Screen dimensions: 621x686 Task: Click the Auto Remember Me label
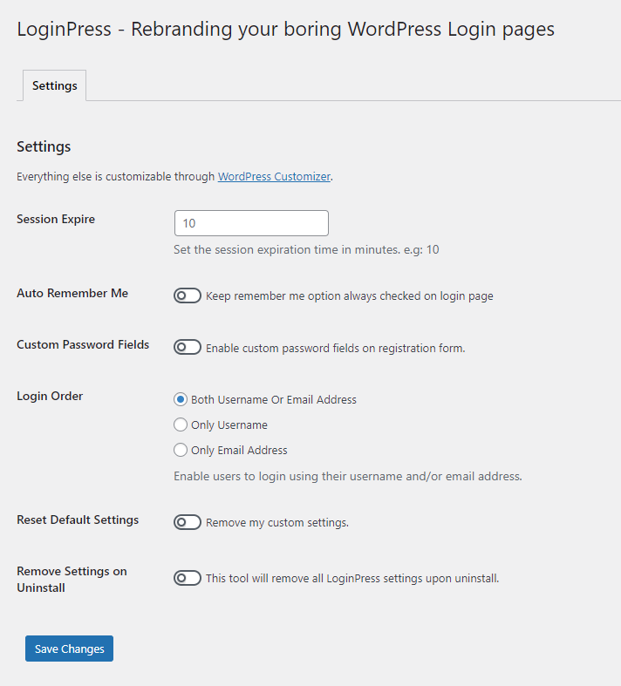72,293
